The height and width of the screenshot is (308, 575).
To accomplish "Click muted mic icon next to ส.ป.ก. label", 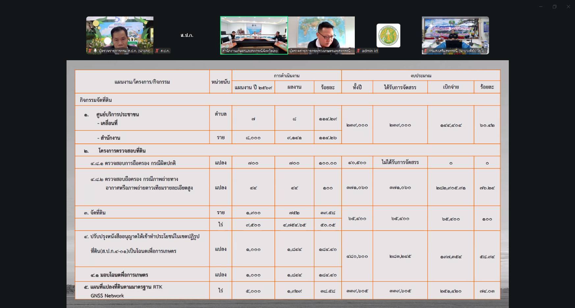I will coord(157,51).
